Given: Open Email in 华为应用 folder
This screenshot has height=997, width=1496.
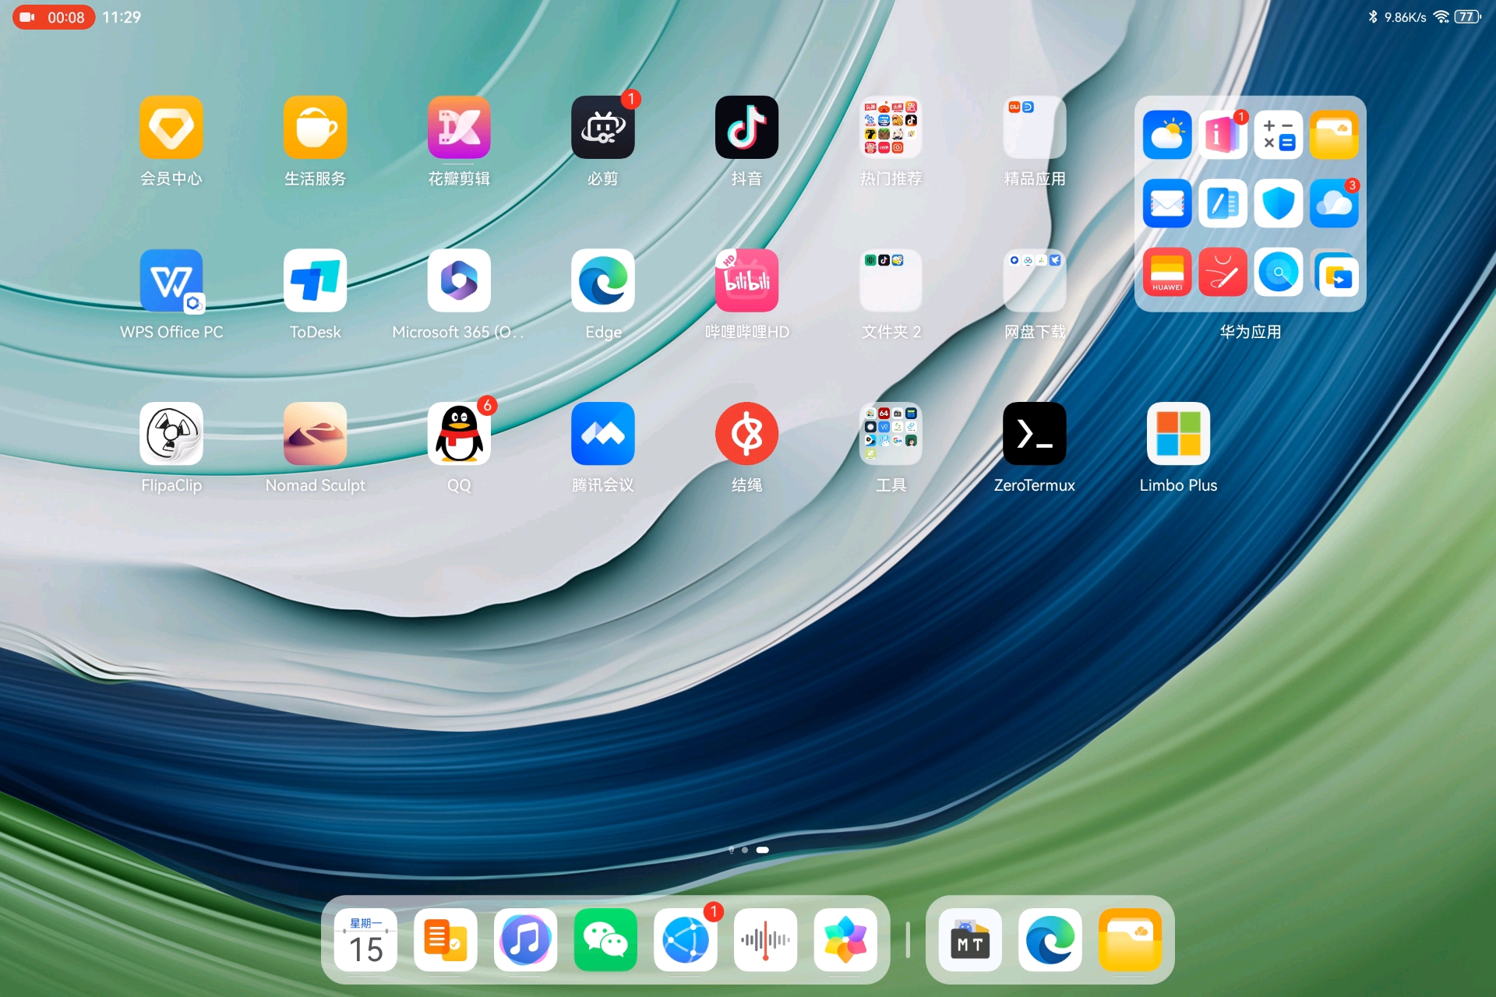Looking at the screenshot, I should 1167,203.
